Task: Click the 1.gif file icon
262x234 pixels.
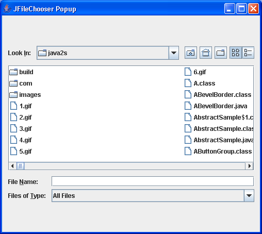Action: (x=13, y=106)
